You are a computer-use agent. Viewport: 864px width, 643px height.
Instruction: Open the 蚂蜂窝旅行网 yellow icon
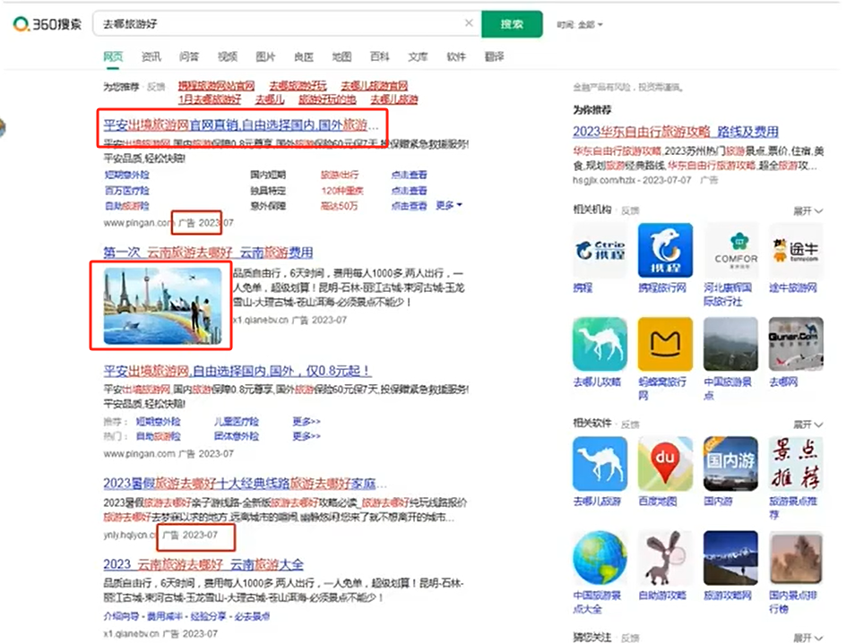(665, 345)
